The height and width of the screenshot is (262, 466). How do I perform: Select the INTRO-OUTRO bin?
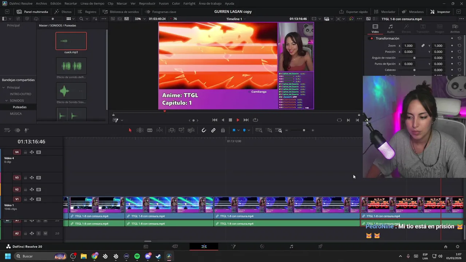click(x=20, y=94)
